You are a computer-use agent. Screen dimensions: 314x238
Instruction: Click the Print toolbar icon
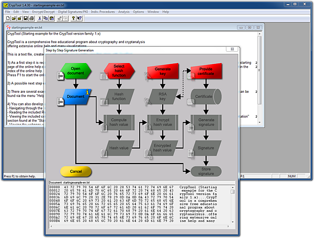pyautogui.click(x=32, y=18)
